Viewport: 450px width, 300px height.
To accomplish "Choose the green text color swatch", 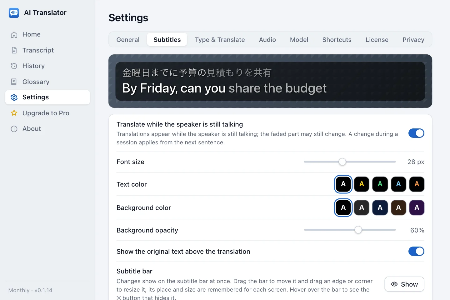I will 380,184.
